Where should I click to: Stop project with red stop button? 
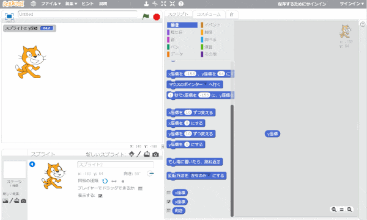coord(157,17)
